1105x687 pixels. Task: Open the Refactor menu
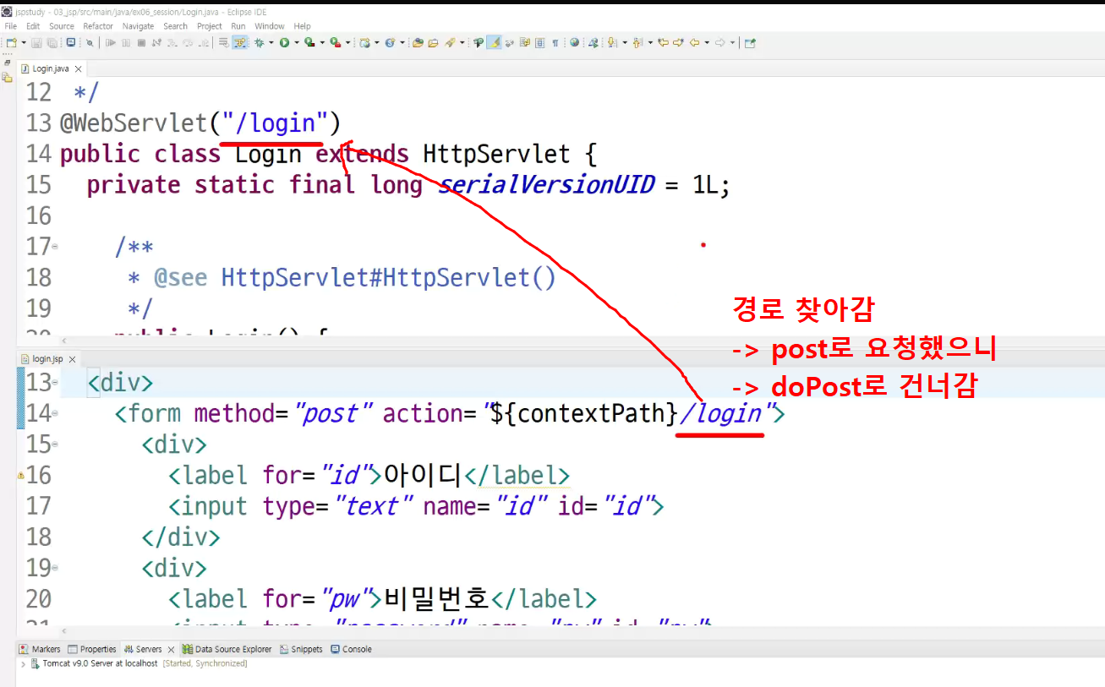[x=98, y=26]
